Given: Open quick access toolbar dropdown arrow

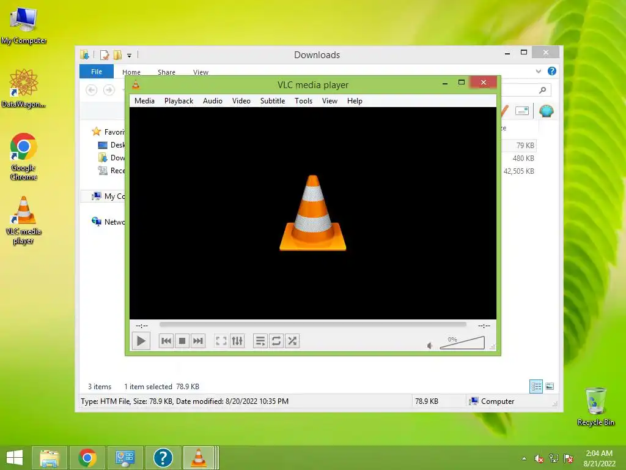Looking at the screenshot, I should [x=130, y=56].
